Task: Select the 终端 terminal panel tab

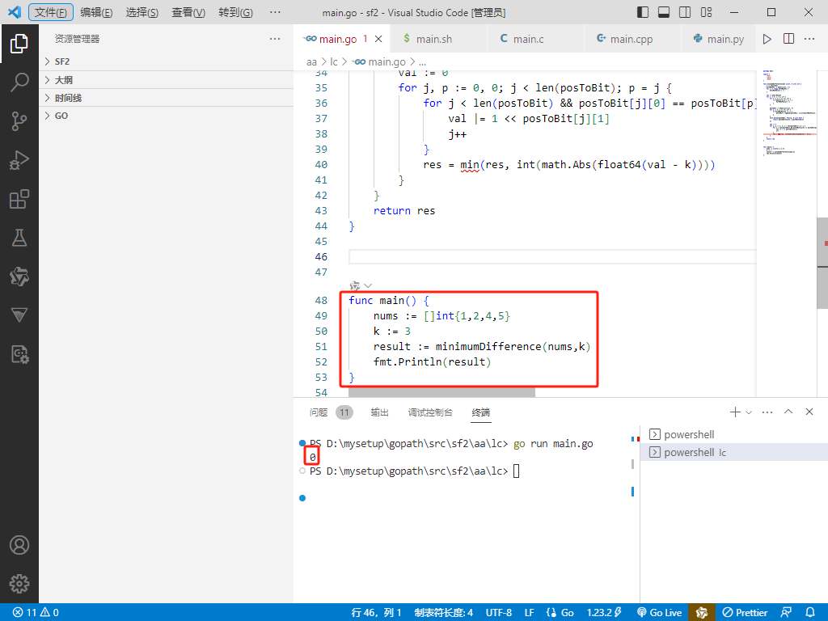Action: (x=480, y=412)
